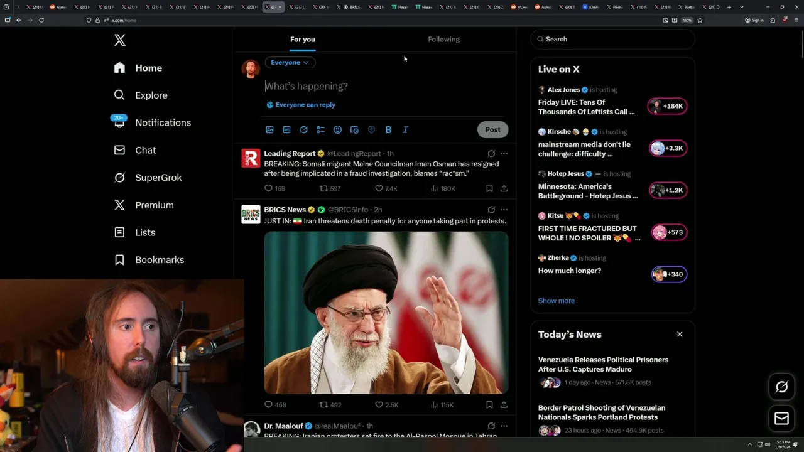This screenshot has height=452, width=804.
Task: Expand the browser tab list dropdown
Action: click(742, 7)
